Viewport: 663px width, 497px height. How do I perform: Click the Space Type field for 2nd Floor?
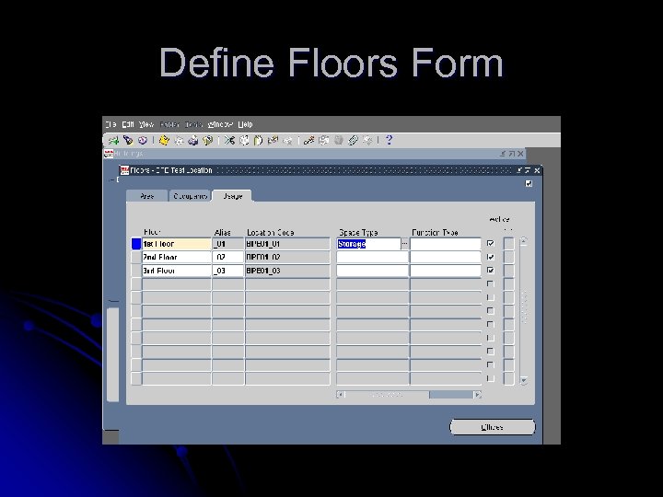point(373,257)
